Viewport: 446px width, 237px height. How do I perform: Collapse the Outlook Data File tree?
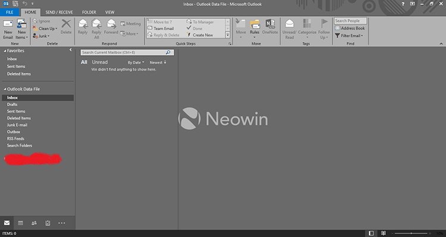coord(5,89)
